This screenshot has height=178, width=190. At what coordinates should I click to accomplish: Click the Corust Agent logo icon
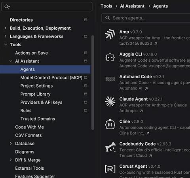click(110, 169)
